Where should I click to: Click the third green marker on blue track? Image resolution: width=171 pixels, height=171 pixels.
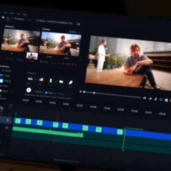(39, 123)
